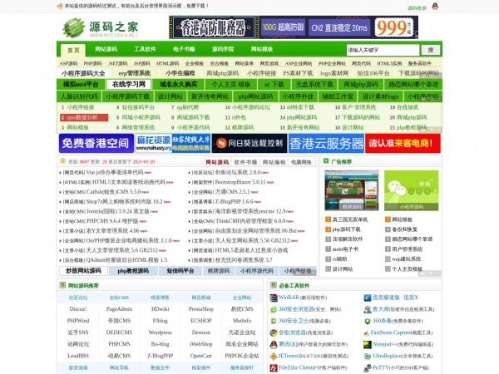Click the IETester icon
The image size is (499, 374).
pyautogui.click(x=274, y=357)
